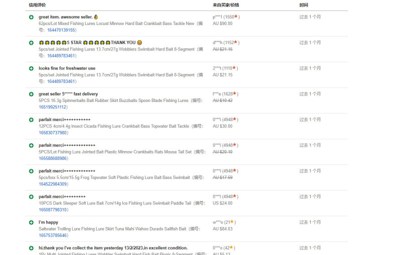This screenshot has height=255, width=401.
Task: Click positive icon for 'great seller 5***** fast delivery'
Action: coord(31,94)
